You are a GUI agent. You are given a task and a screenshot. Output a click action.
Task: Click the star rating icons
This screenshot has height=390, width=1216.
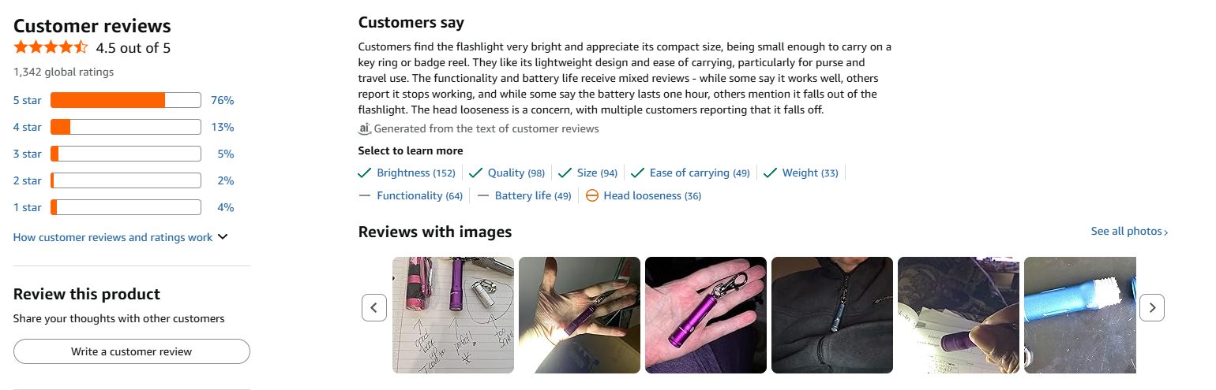(51, 48)
